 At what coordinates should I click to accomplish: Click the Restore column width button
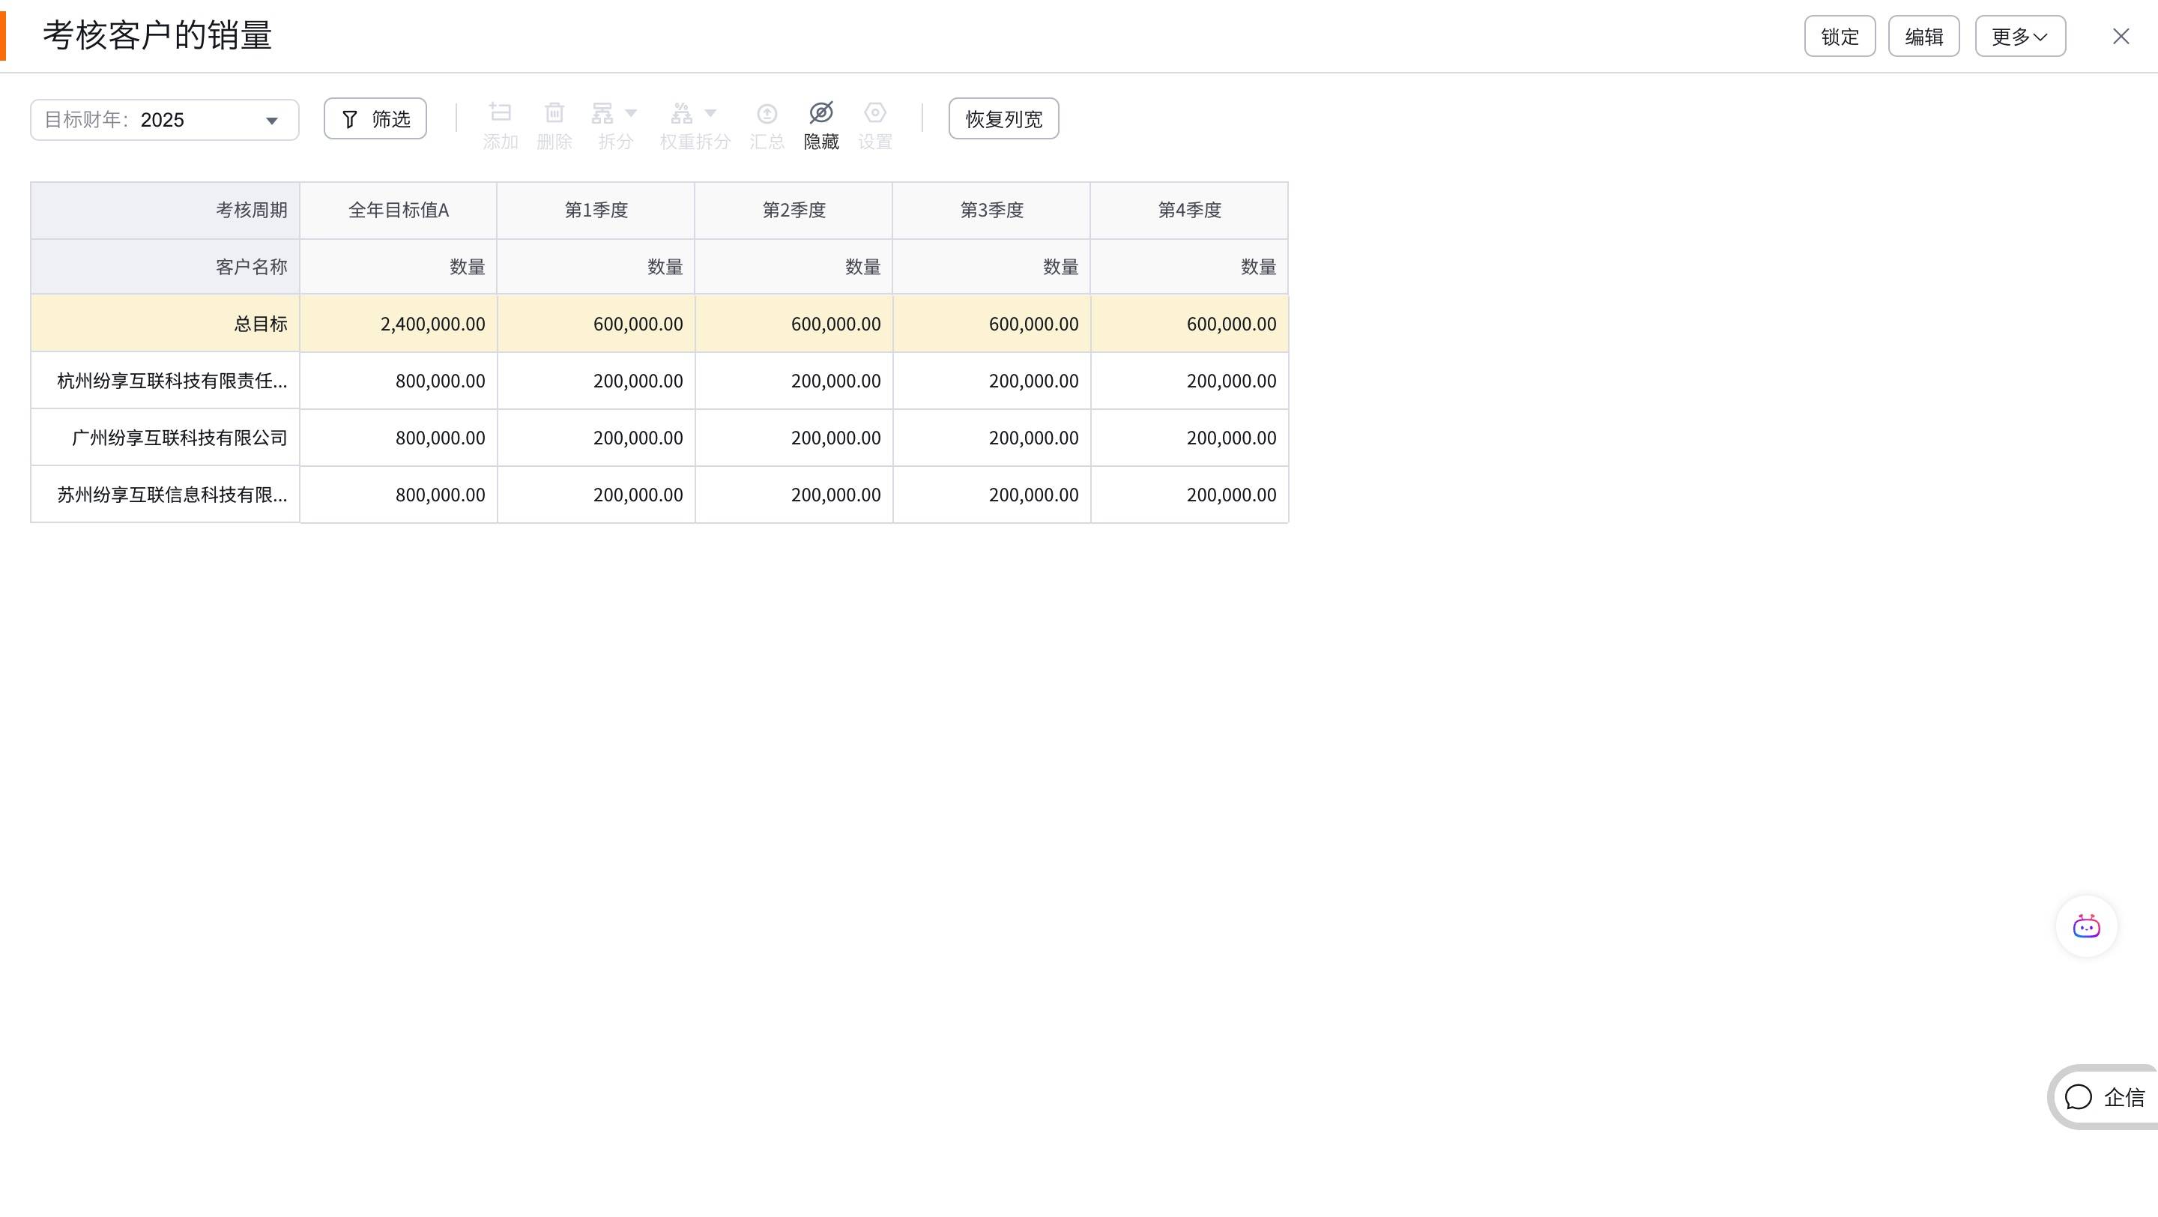[1003, 119]
